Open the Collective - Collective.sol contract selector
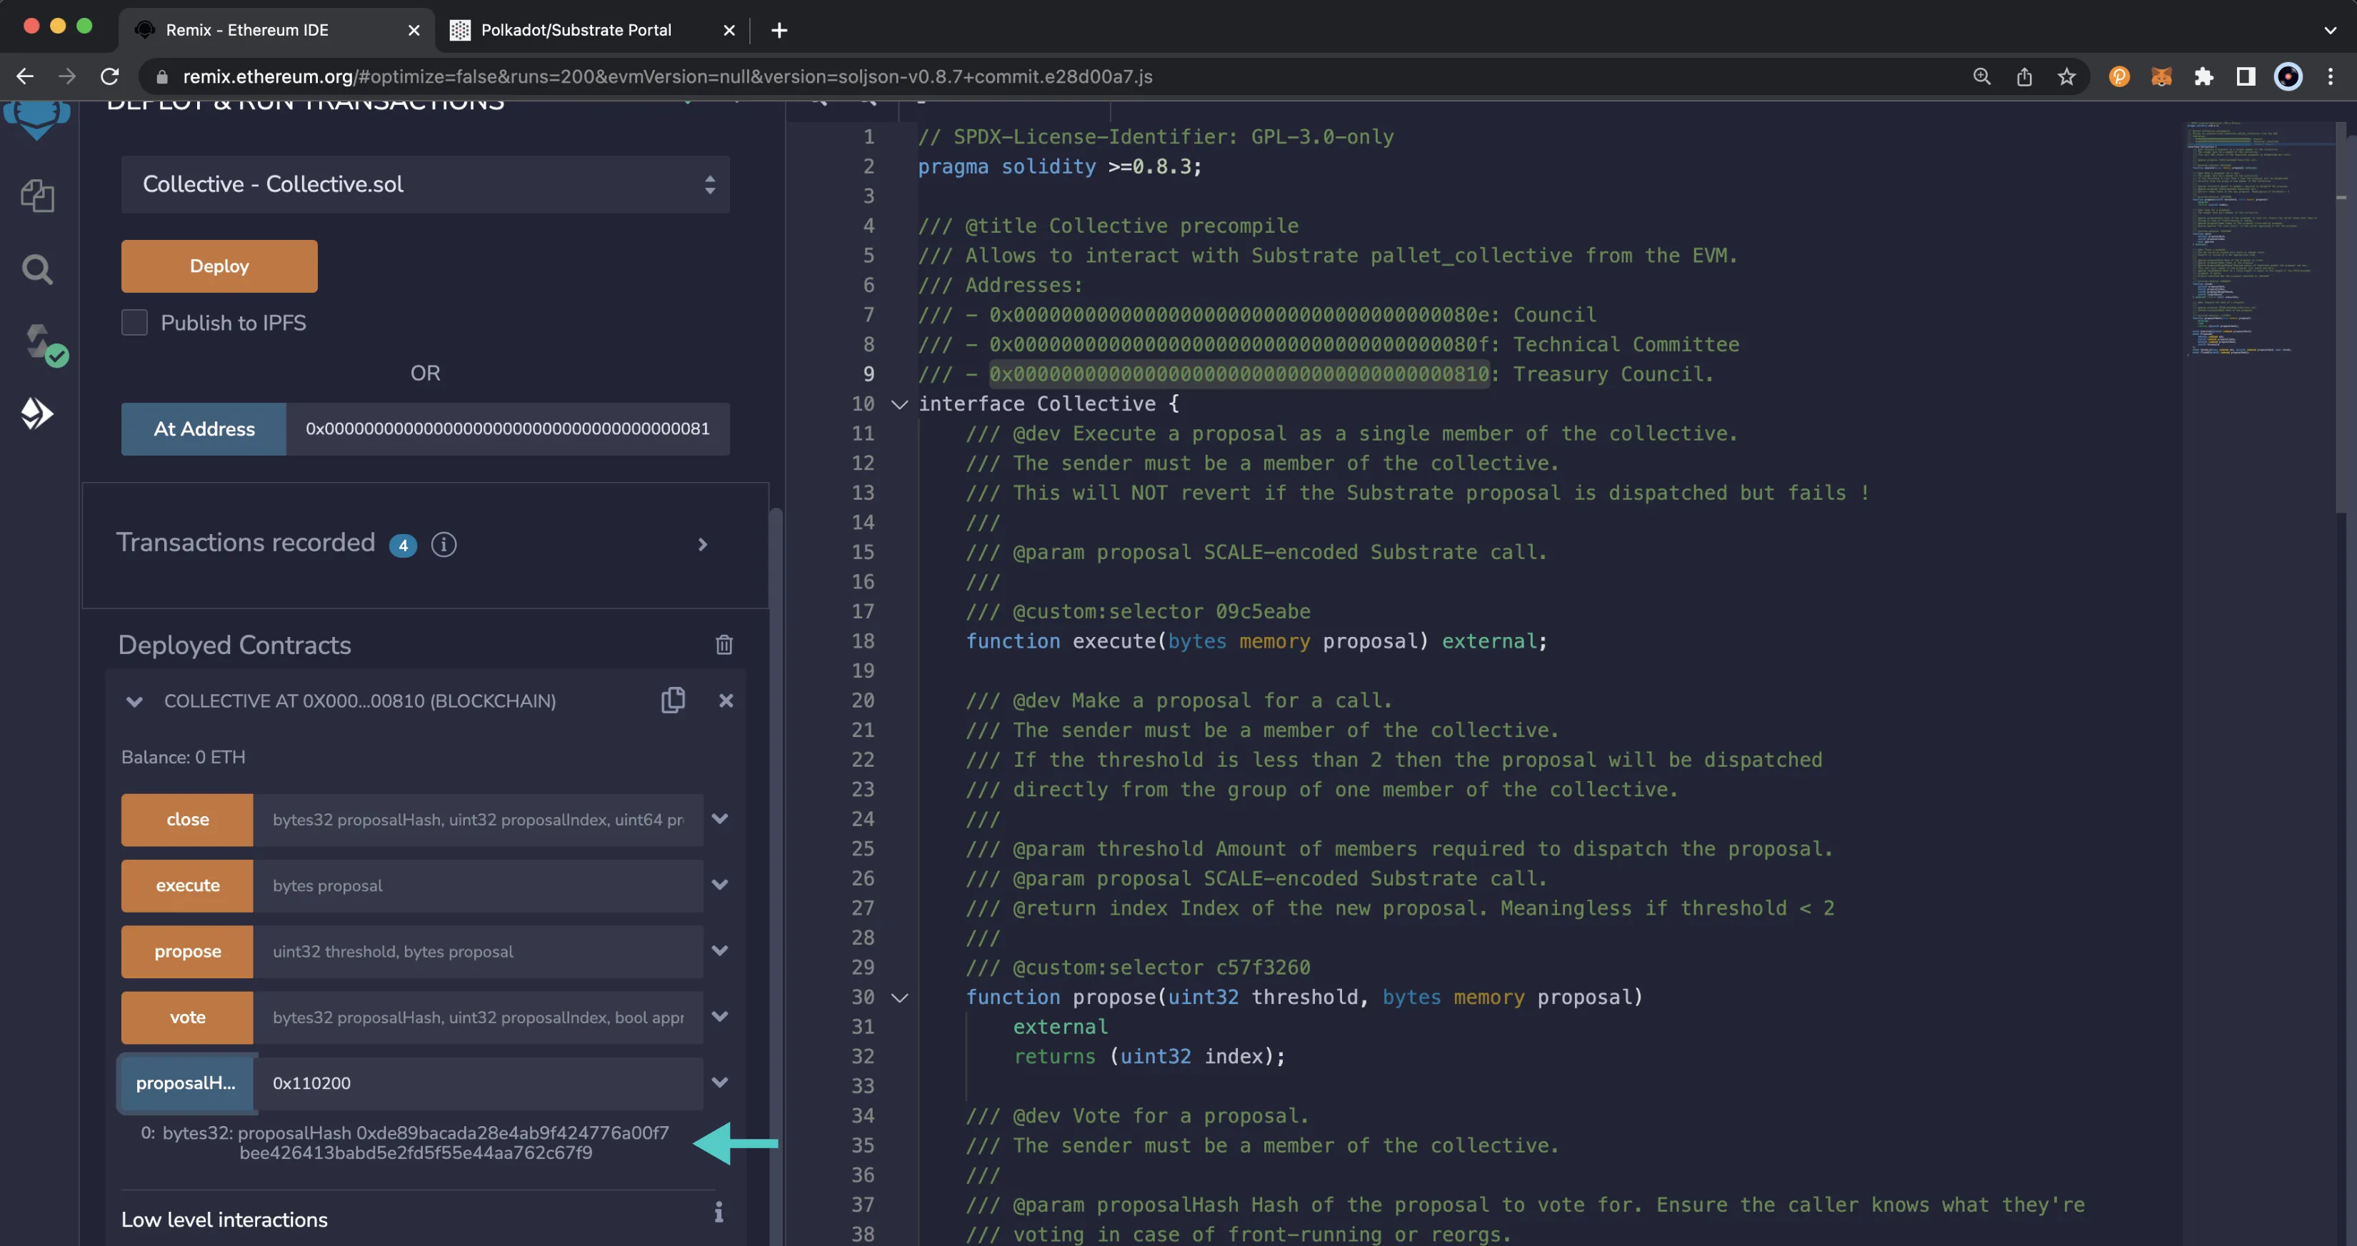2357x1246 pixels. [426, 184]
